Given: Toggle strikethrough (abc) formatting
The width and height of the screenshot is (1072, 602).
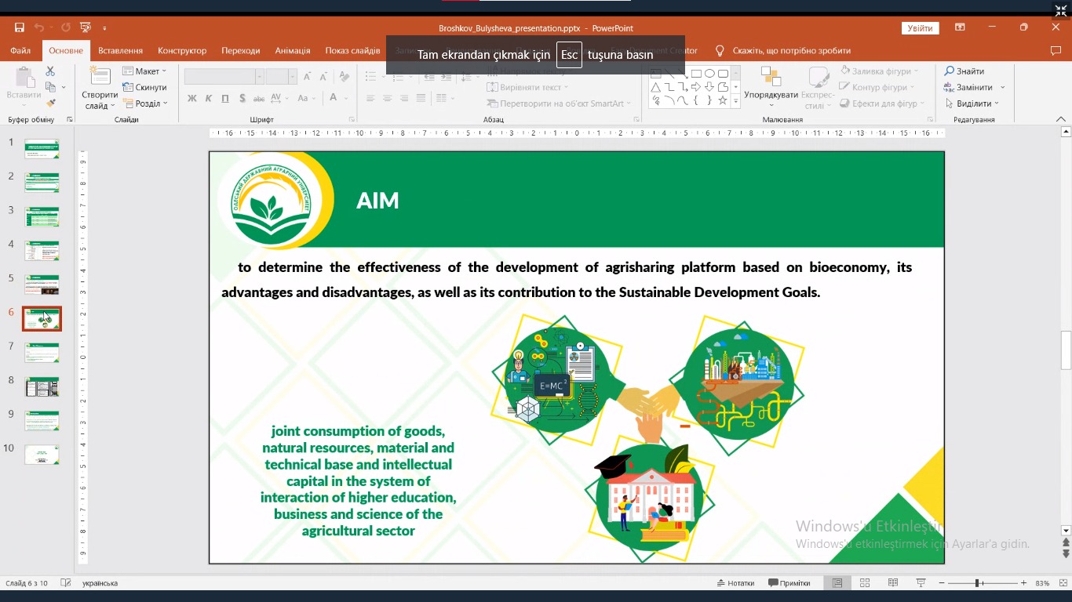Looking at the screenshot, I should coord(259,98).
